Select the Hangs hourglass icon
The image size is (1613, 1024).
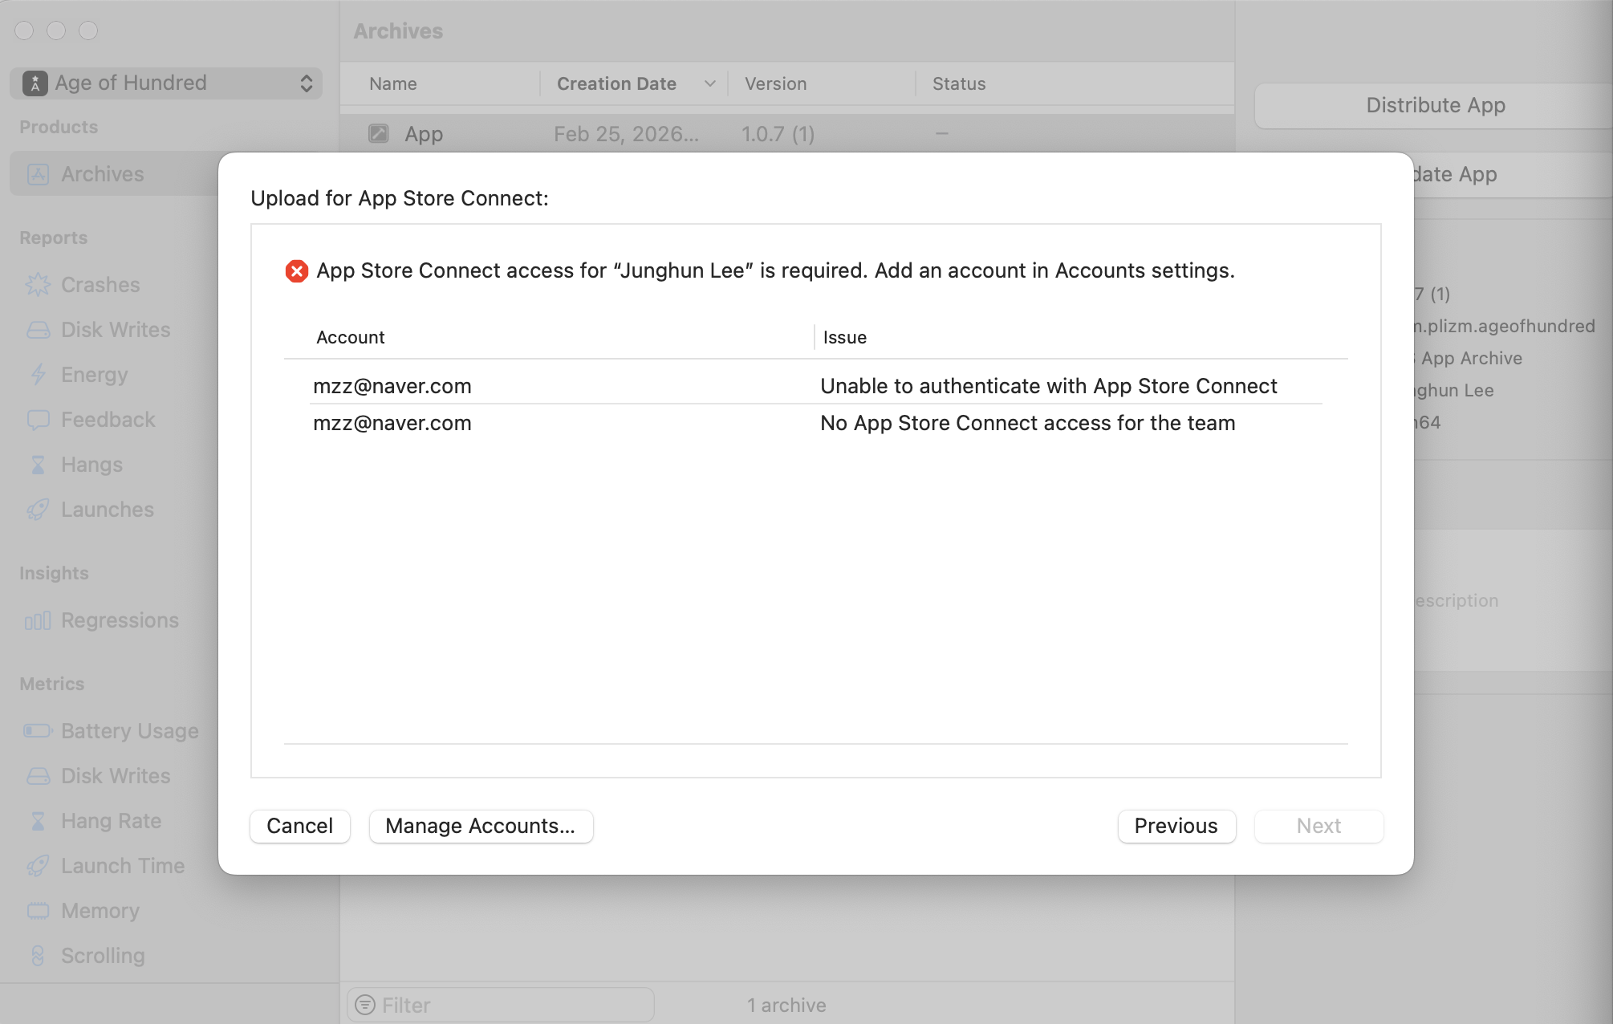(38, 465)
